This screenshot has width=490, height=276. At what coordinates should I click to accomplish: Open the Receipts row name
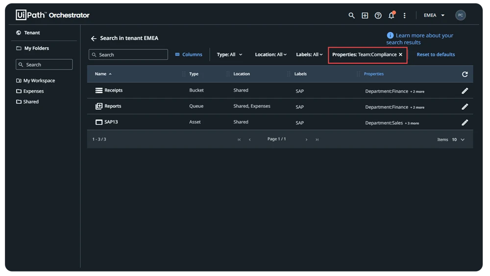pyautogui.click(x=114, y=90)
